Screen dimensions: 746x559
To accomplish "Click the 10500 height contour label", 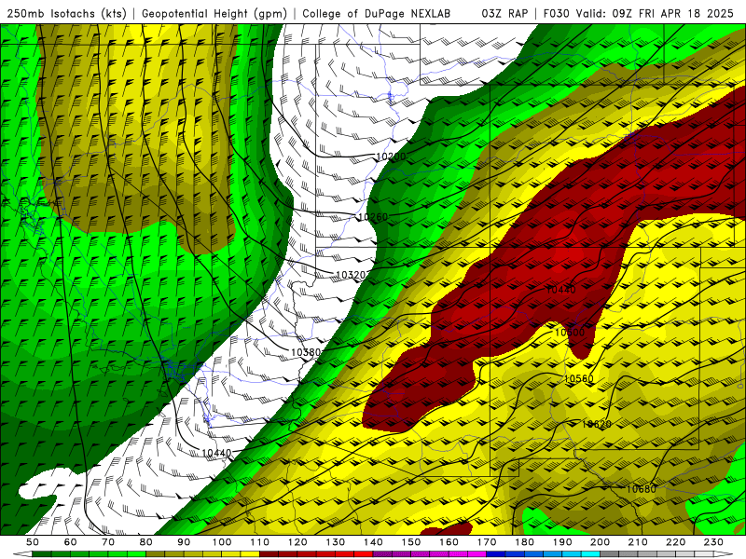I will click(570, 333).
